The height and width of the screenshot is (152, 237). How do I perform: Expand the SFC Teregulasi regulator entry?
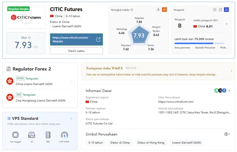pos(40,98)
